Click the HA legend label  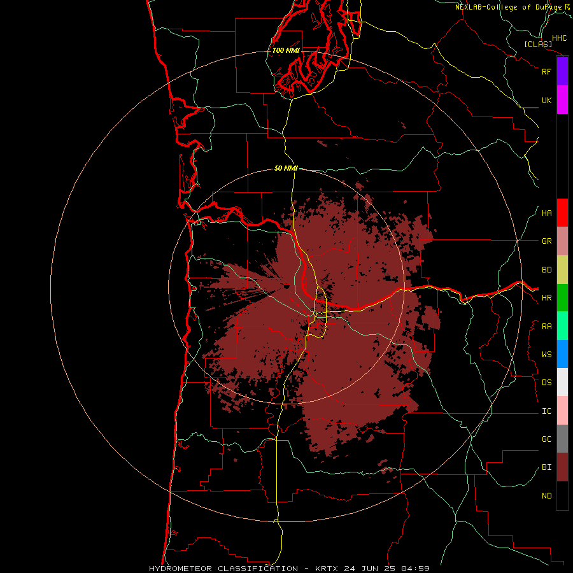[546, 213]
